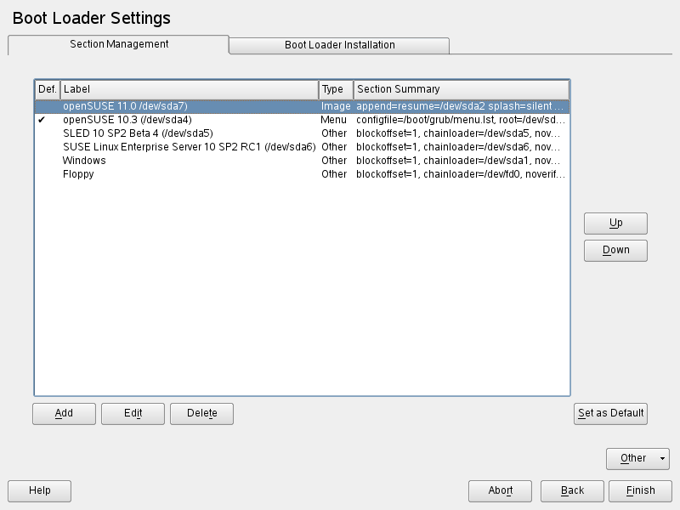Abort the boot loader configuration
This screenshot has width=680, height=510.
(x=500, y=491)
